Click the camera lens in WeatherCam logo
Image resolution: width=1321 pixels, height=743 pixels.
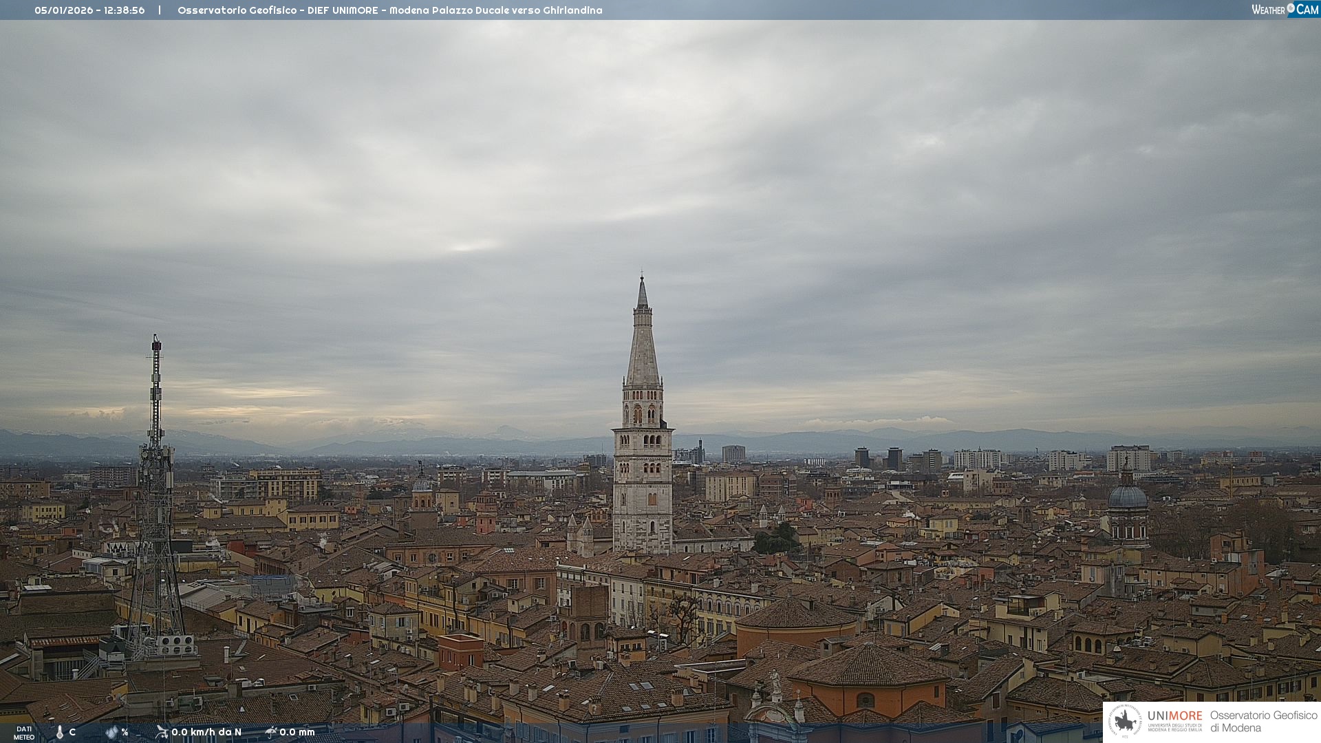tap(1291, 8)
